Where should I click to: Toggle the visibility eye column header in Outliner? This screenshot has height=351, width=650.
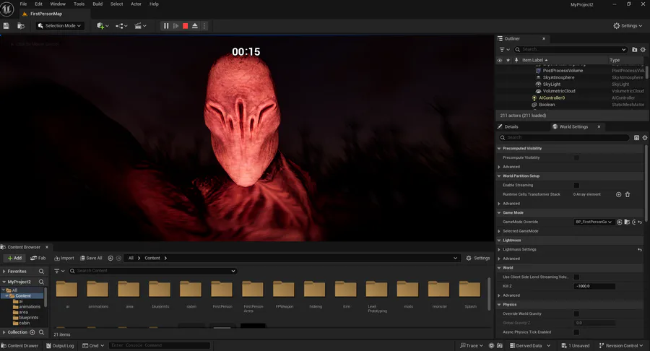point(500,60)
